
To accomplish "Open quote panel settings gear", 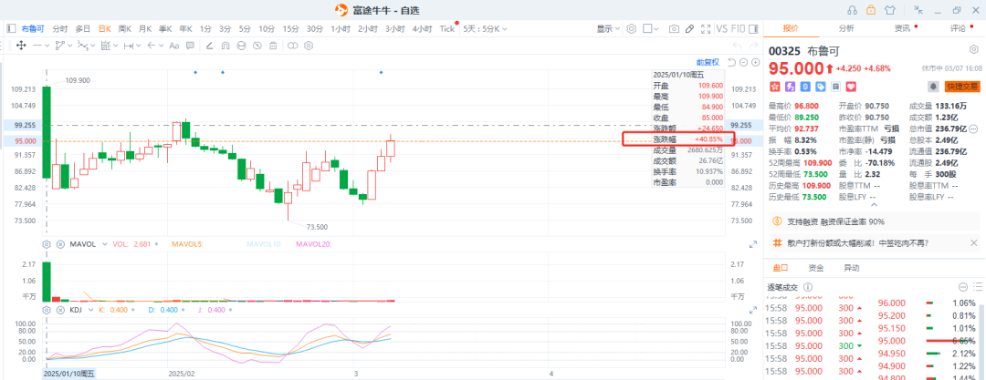I will (973, 49).
